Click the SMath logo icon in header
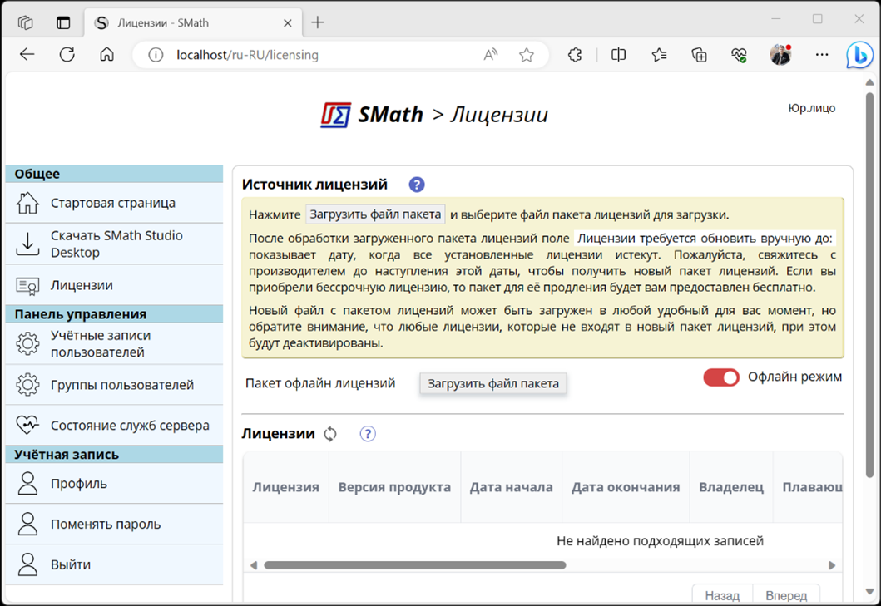The width and height of the screenshot is (881, 606). pyautogui.click(x=336, y=115)
